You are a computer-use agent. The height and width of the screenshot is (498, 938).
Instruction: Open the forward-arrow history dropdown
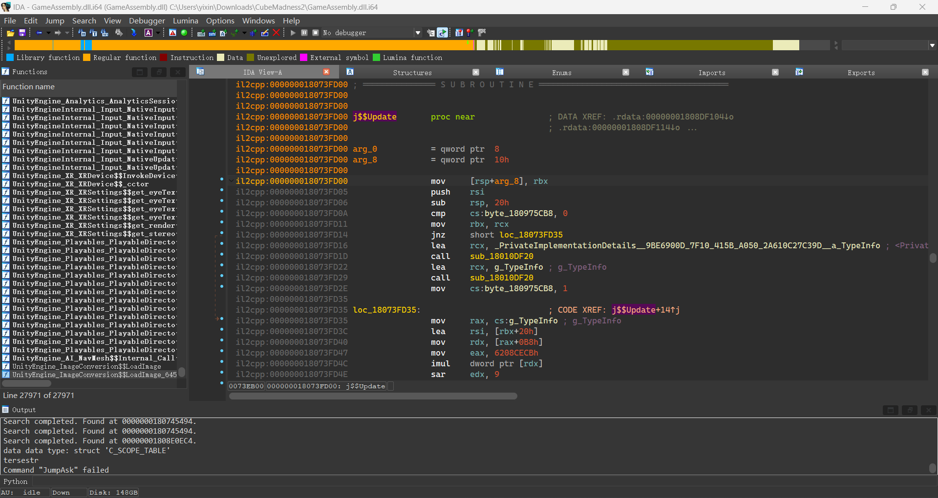[67, 33]
